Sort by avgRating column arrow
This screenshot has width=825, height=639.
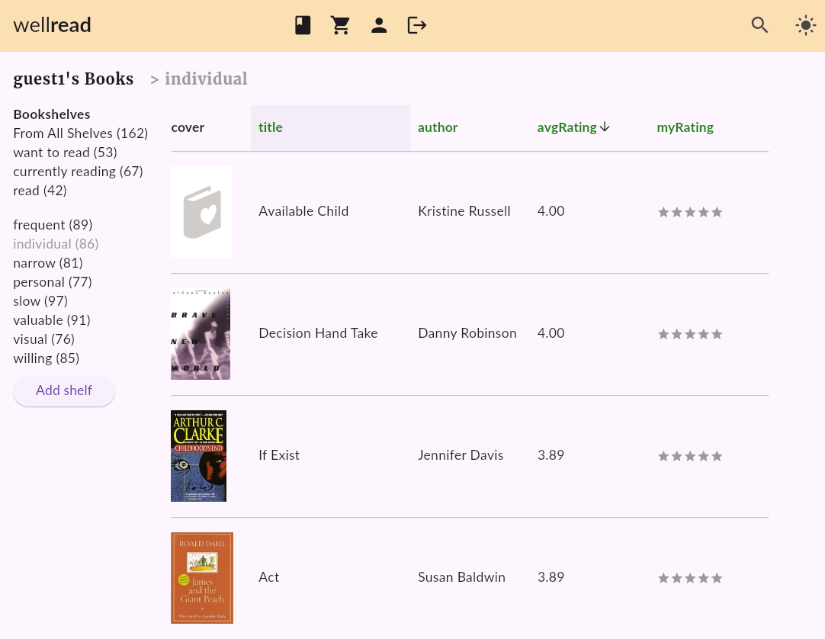click(605, 127)
